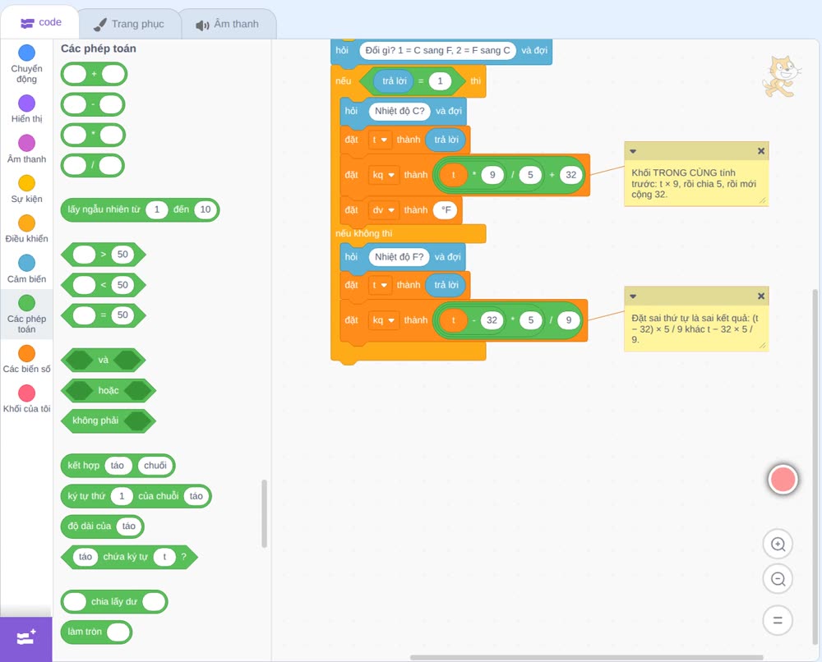Select the chia lấy dư block
The image size is (822, 662).
[114, 602]
